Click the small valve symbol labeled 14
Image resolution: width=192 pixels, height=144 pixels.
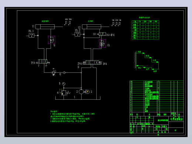point(54,73)
